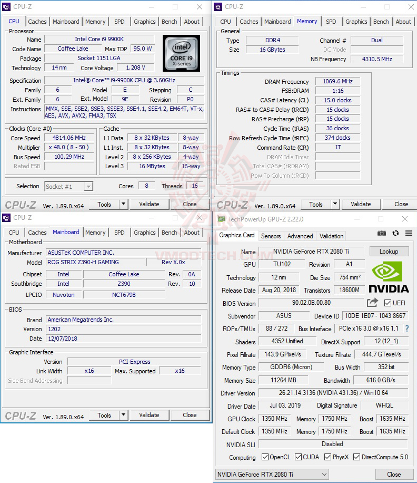Click the GPU name field
417x483 pixels.
[311, 252]
